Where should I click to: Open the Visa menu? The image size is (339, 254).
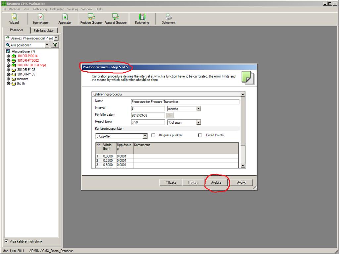coord(26,9)
